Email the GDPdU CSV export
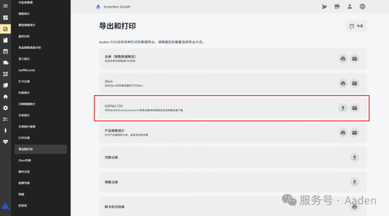 click(x=354, y=108)
